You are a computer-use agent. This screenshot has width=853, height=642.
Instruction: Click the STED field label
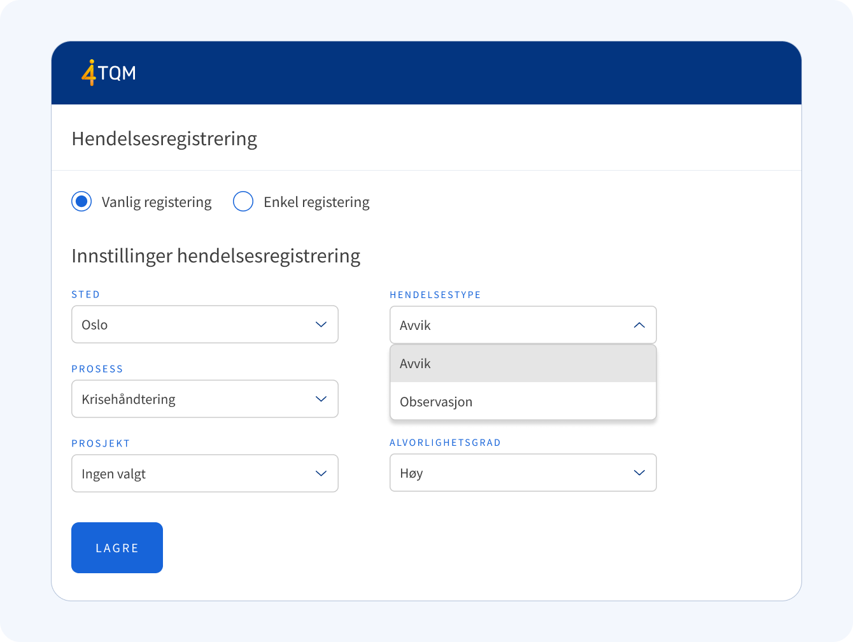click(x=86, y=294)
